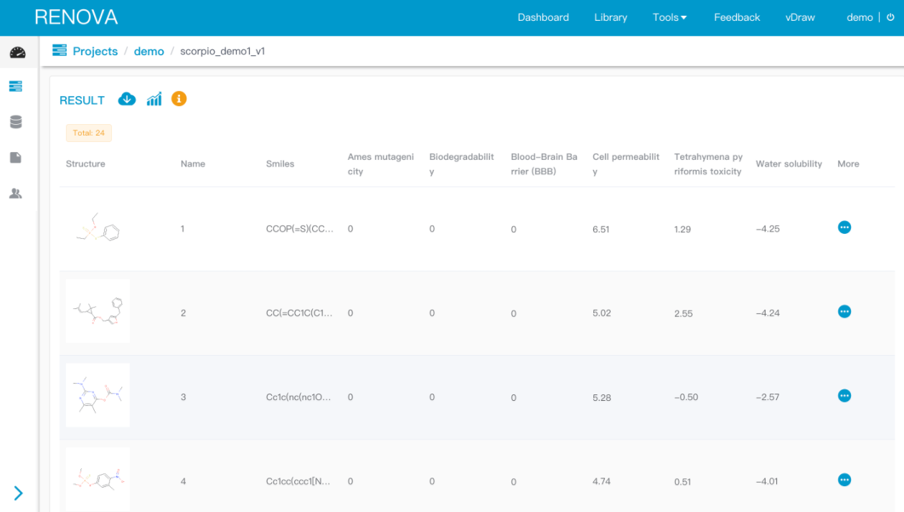Screen dimensions: 904x512
Task: Expand the sidebar with the chevron arrow
Action: click(x=19, y=493)
